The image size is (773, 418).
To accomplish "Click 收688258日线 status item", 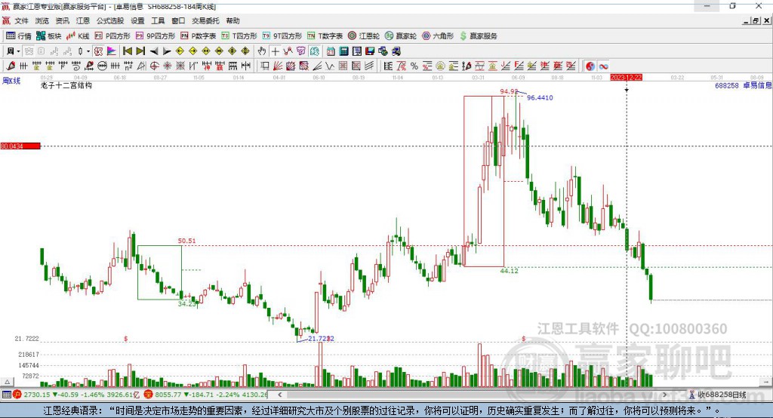I will tap(717, 395).
